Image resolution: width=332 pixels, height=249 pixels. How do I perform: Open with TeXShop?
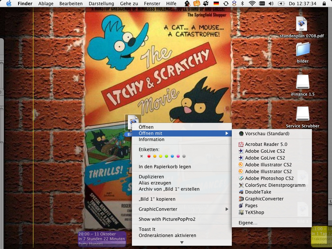[272, 212]
